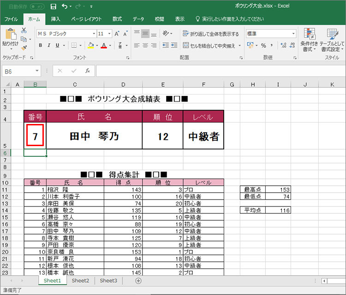The image size is (346, 295).
Task: Click the Increase Font Size icon
Action: [117, 34]
